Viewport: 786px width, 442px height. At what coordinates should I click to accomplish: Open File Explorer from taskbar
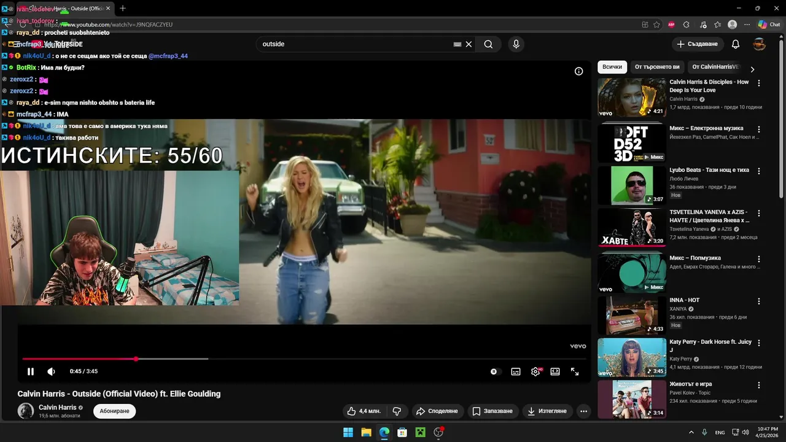[x=366, y=432]
